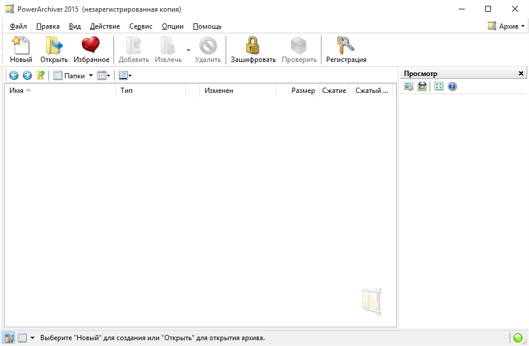
Task: Click the Проверить test archive icon
Action: 299,50
